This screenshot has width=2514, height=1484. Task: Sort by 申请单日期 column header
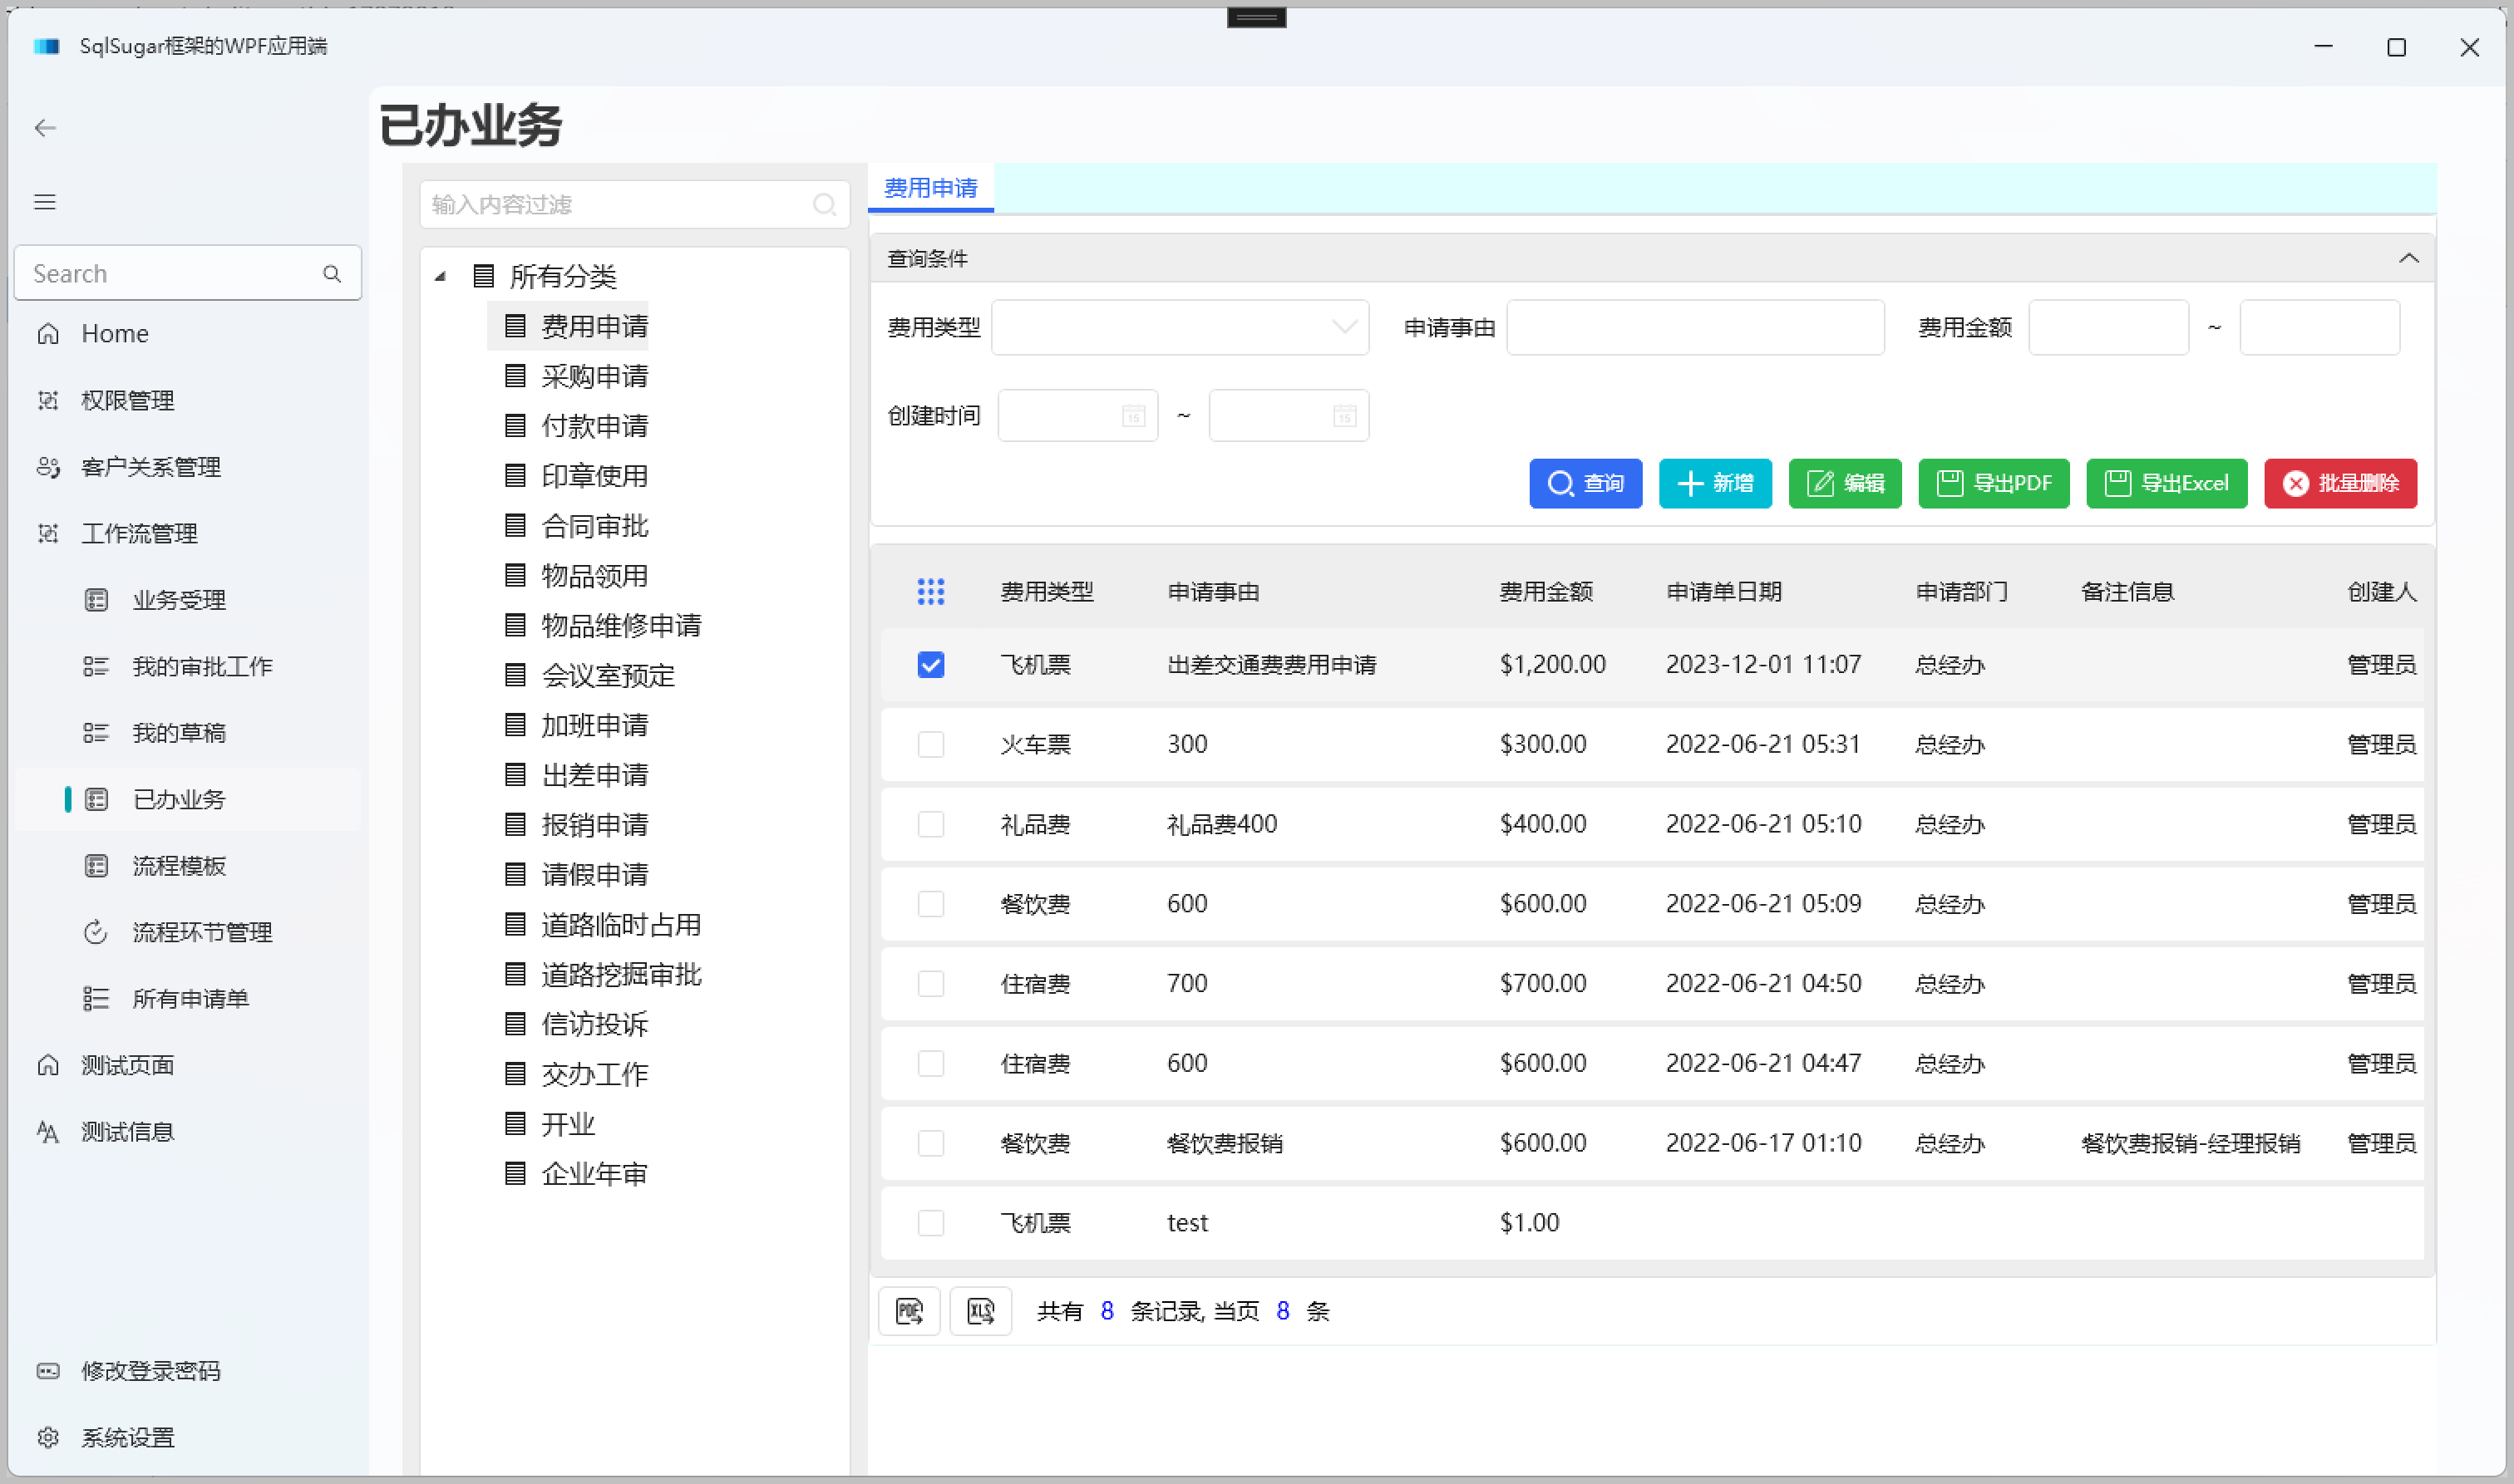tap(1723, 592)
